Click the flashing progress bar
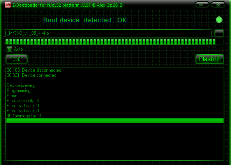This screenshot has width=231, height=165. [x=115, y=42]
